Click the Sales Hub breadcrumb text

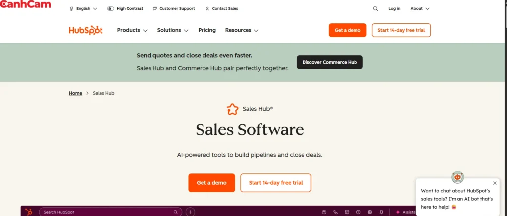pyautogui.click(x=103, y=93)
